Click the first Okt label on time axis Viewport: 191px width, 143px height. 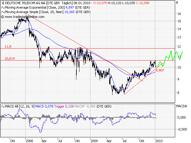13,141
